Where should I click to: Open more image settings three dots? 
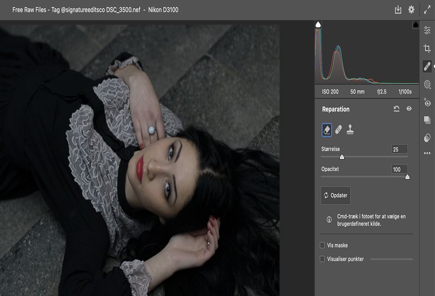click(427, 153)
